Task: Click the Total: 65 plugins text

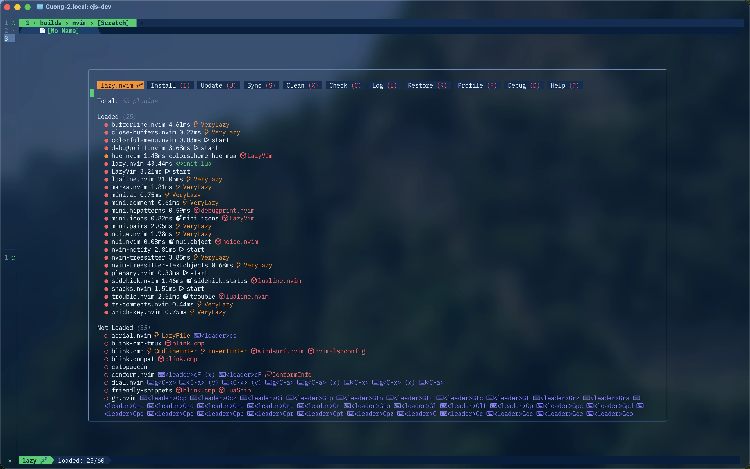Action: pos(128,101)
